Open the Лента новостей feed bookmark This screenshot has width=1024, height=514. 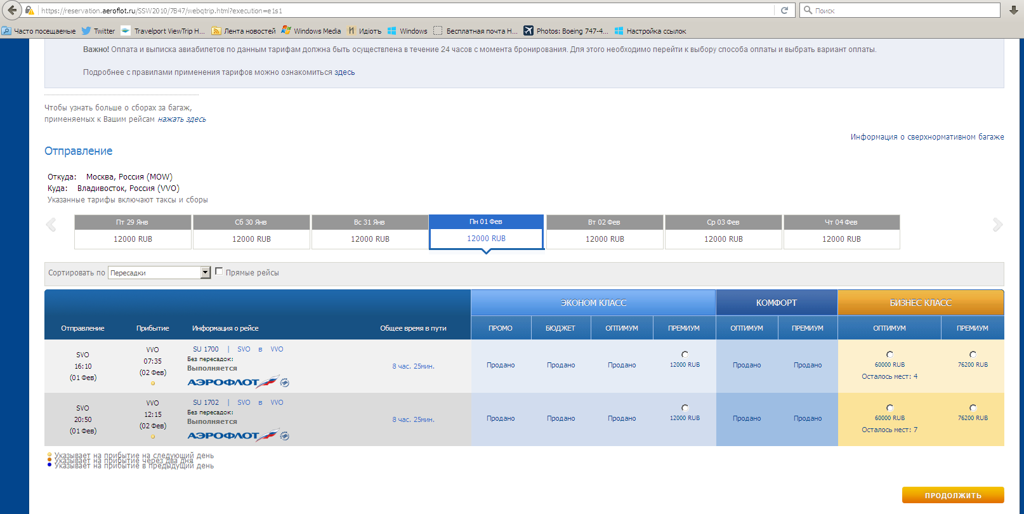click(x=244, y=30)
